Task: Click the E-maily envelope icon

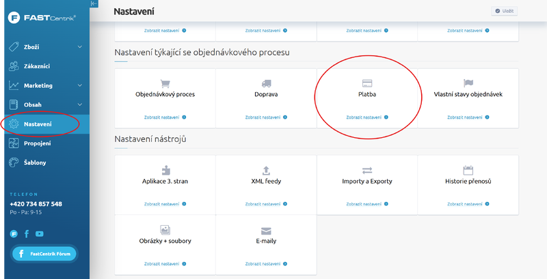Action: click(266, 231)
